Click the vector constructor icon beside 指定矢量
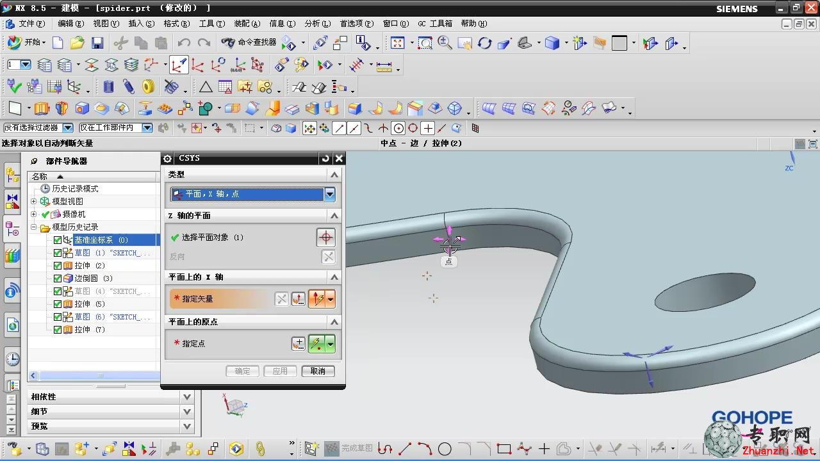 point(299,299)
